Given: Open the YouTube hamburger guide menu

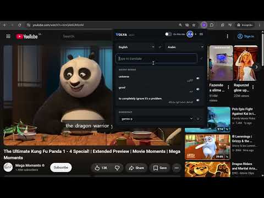Looking at the screenshot, I should 8,36.
